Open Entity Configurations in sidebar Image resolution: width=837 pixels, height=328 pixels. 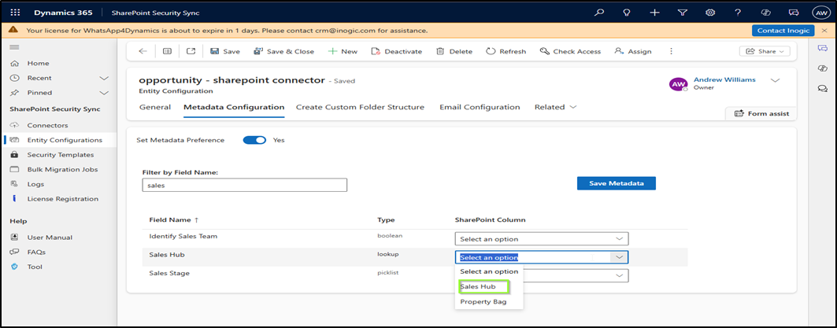click(64, 140)
